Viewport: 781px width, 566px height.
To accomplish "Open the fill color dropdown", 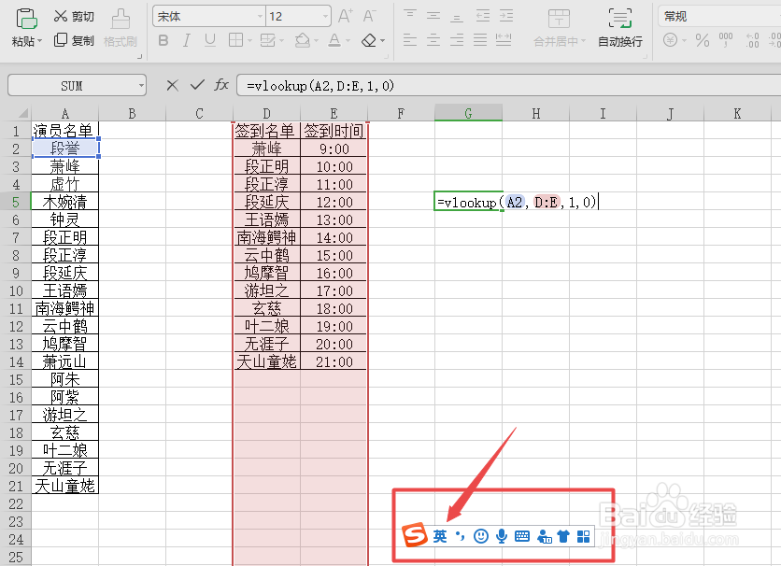I will pyautogui.click(x=316, y=40).
